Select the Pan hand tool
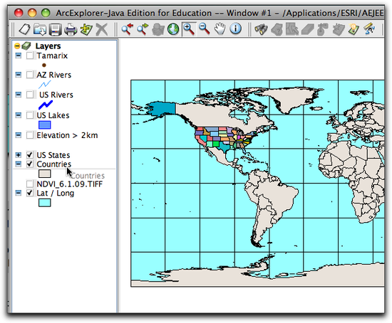 pyautogui.click(x=220, y=29)
